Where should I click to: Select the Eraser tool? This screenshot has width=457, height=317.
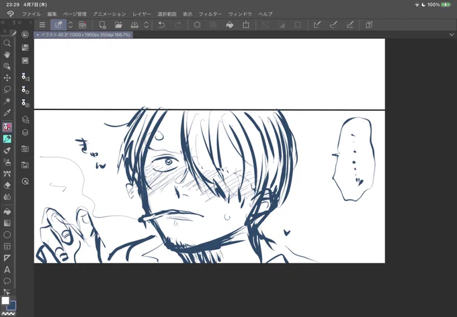point(7,185)
